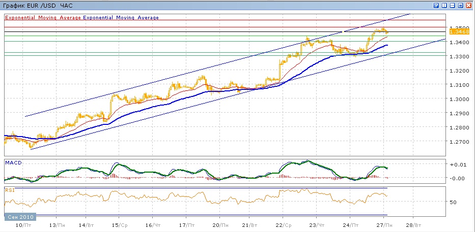
Task: Click the Сен 2010 month label
Action: click(x=18, y=217)
